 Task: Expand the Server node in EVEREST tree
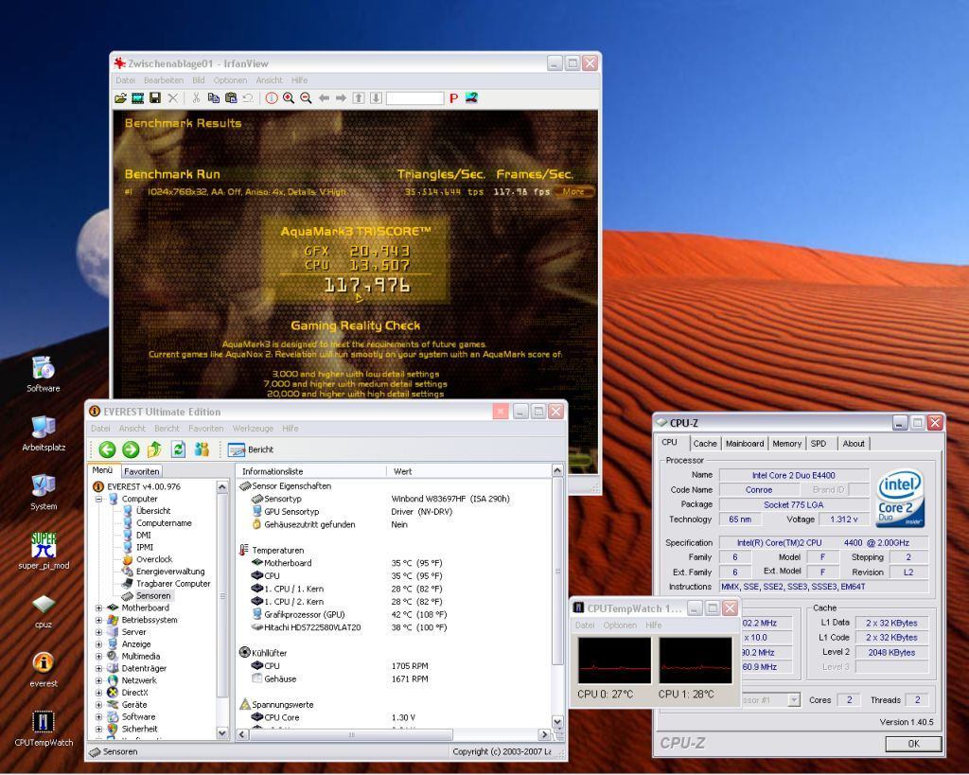point(98,632)
